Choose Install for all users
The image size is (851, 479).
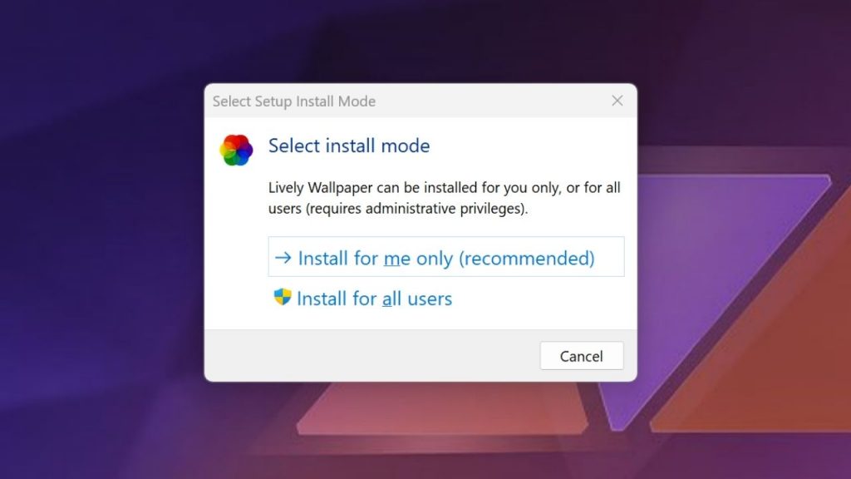tap(362, 299)
